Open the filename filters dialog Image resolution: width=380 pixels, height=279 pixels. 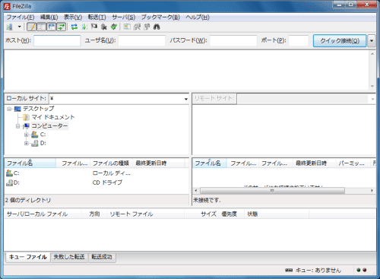coord(127,27)
